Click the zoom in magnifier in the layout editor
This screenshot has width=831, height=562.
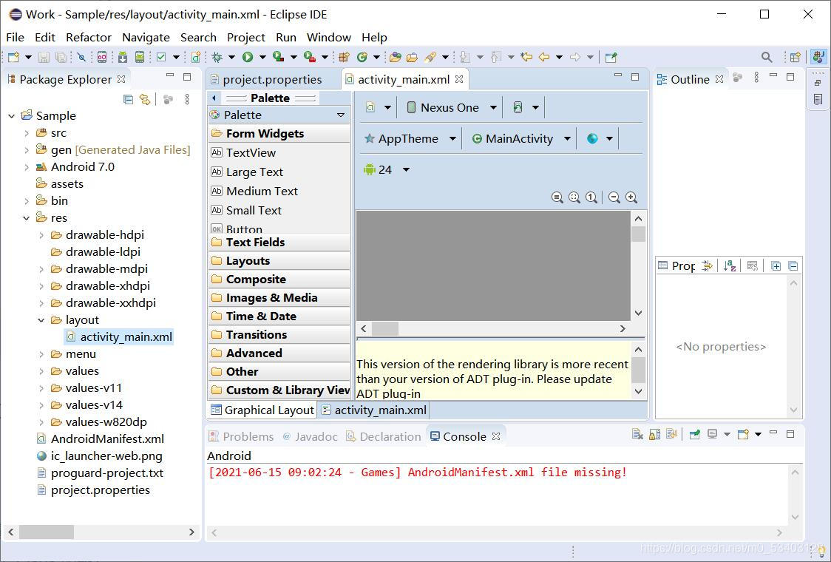[x=632, y=197]
